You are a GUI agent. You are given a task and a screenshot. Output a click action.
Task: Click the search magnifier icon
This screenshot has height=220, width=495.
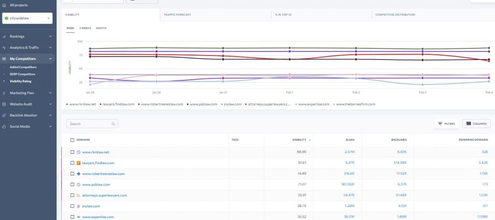pos(113,124)
